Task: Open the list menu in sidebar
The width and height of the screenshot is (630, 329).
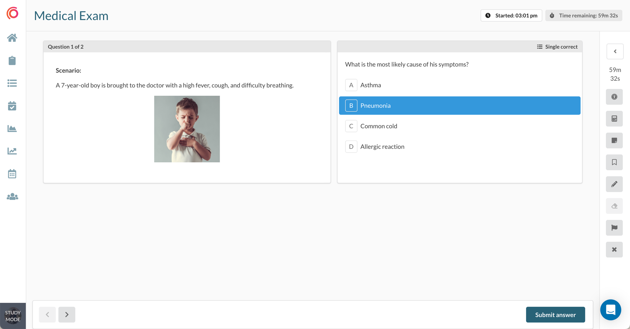Action: (x=12, y=83)
